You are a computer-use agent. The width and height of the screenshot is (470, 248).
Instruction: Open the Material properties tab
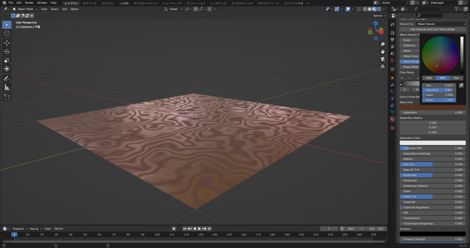pyautogui.click(x=392, y=119)
